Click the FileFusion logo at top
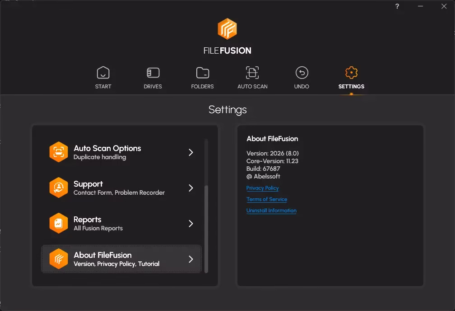Screen dimensions: 455x311 [227, 29]
